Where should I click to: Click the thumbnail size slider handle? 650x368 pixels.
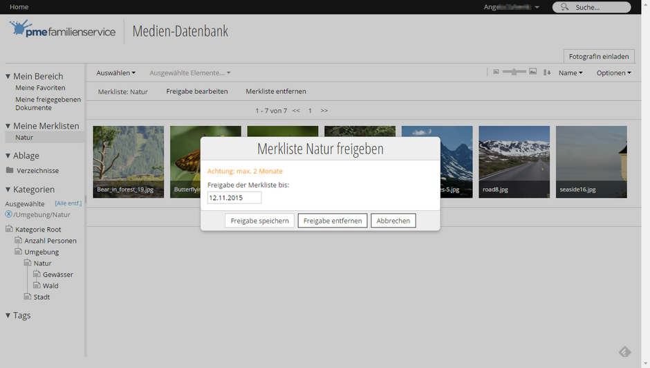514,72
